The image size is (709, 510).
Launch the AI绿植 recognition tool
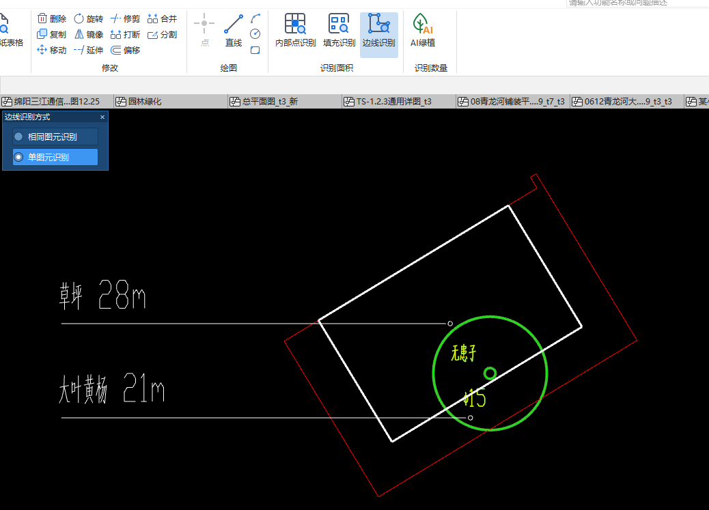422,31
